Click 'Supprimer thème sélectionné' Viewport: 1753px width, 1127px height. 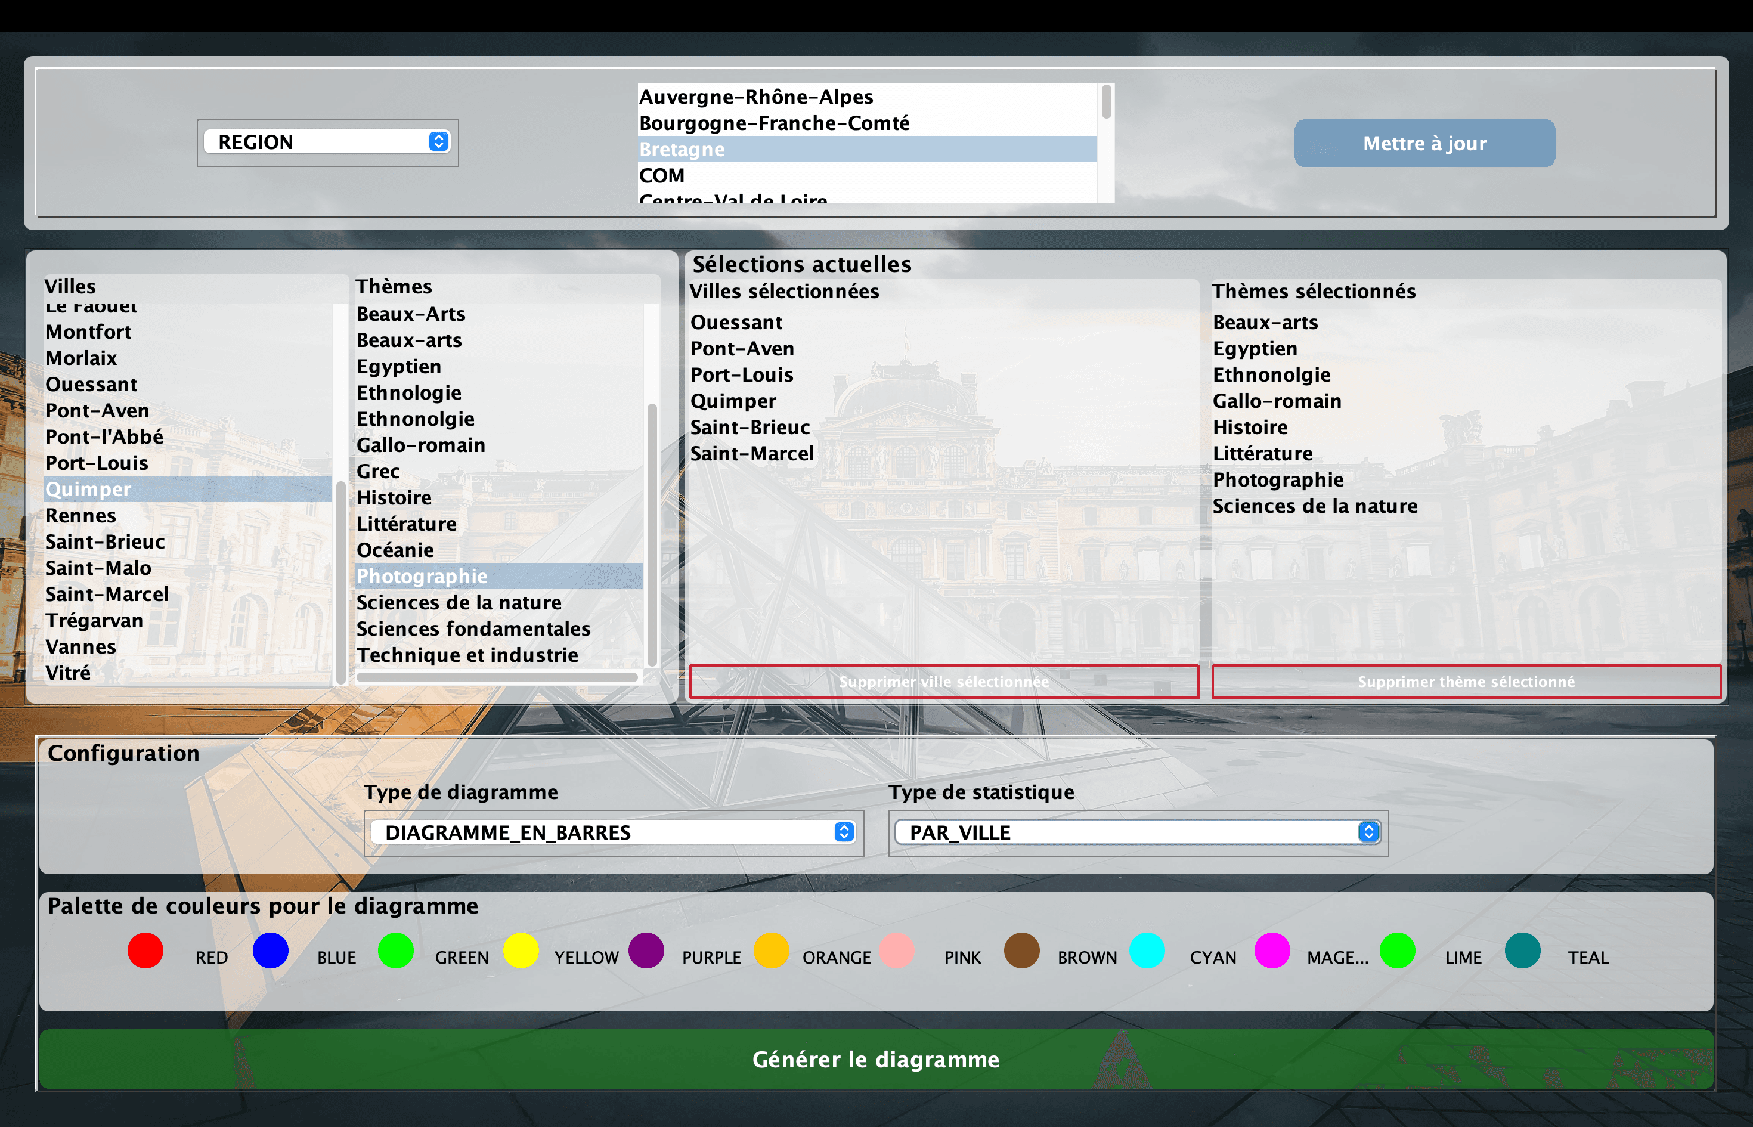click(1466, 682)
